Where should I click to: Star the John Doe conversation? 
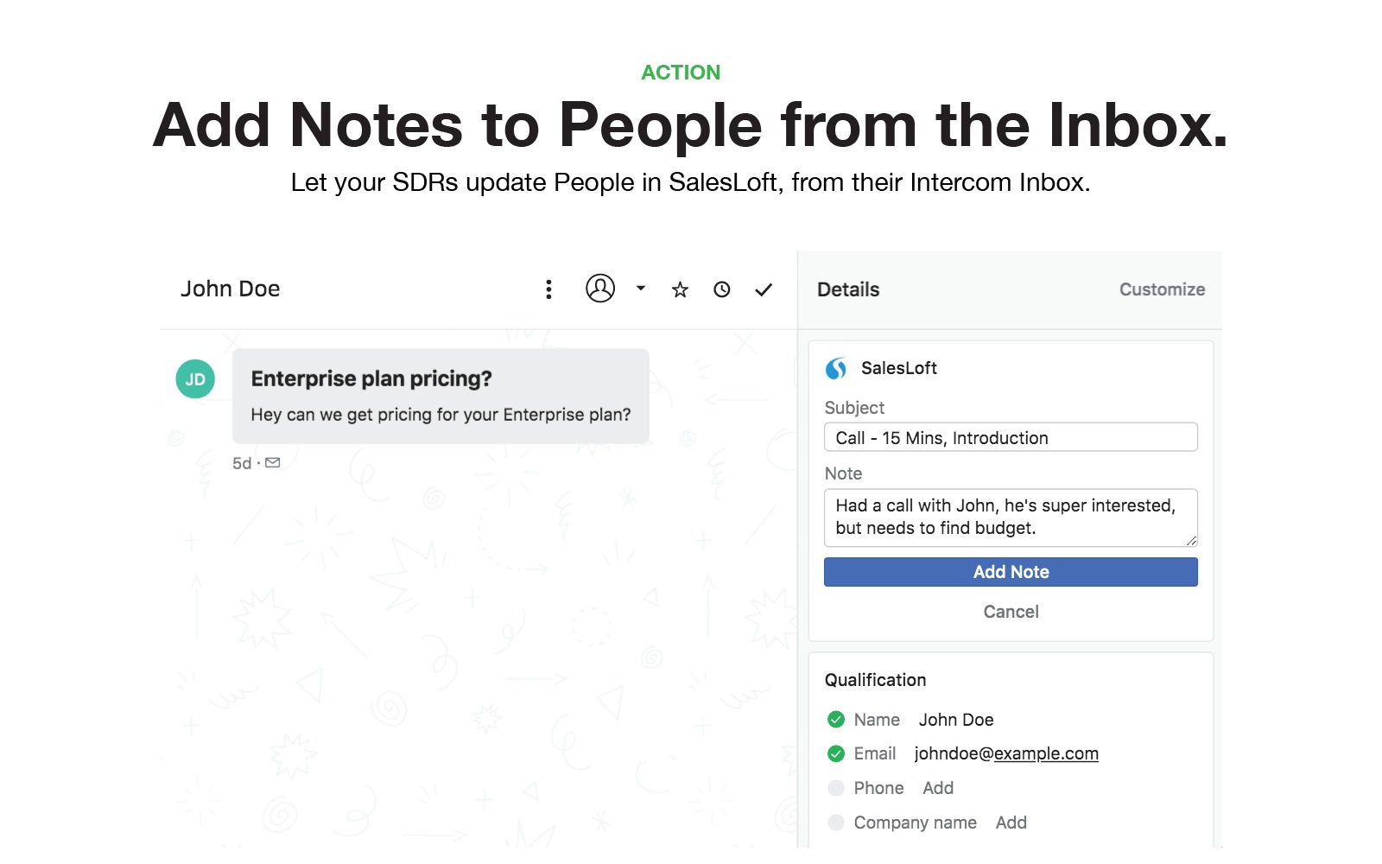tap(681, 290)
